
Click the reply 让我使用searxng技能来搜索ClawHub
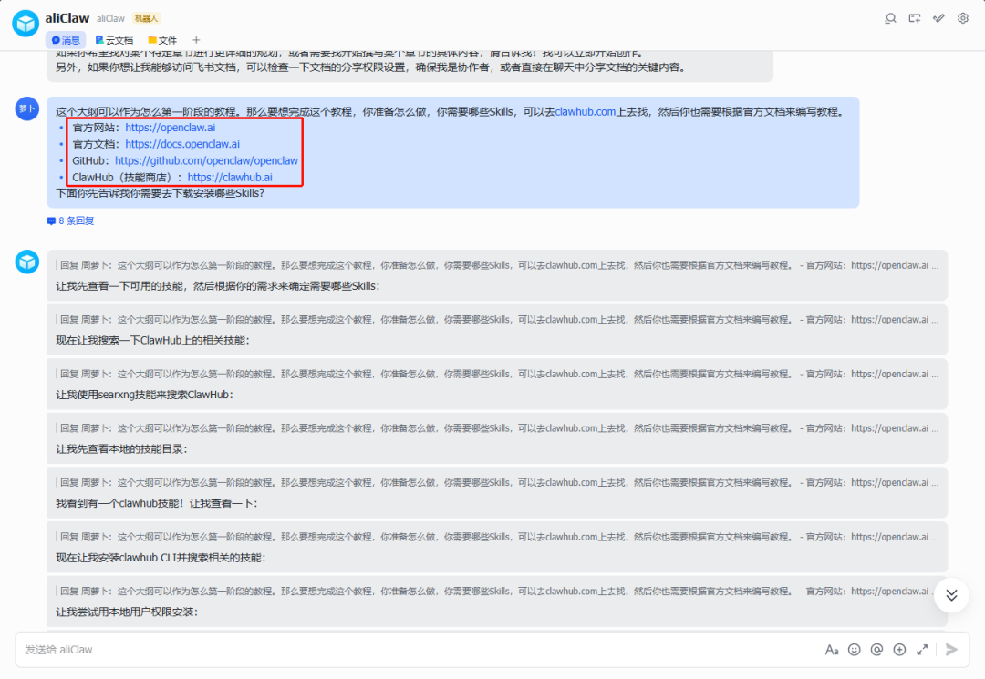pyautogui.click(x=497, y=384)
